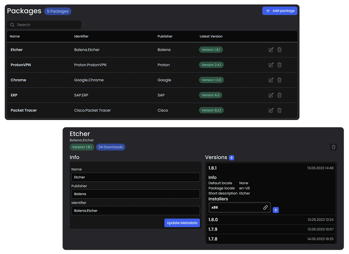Copy the x86 installer link icon

[266, 208]
